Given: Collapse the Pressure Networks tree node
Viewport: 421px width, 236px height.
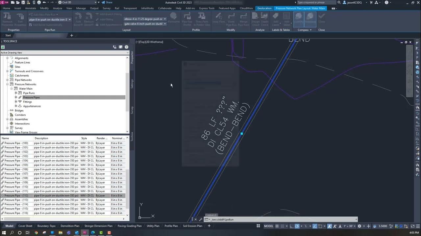Looking at the screenshot, I should tap(8, 84).
